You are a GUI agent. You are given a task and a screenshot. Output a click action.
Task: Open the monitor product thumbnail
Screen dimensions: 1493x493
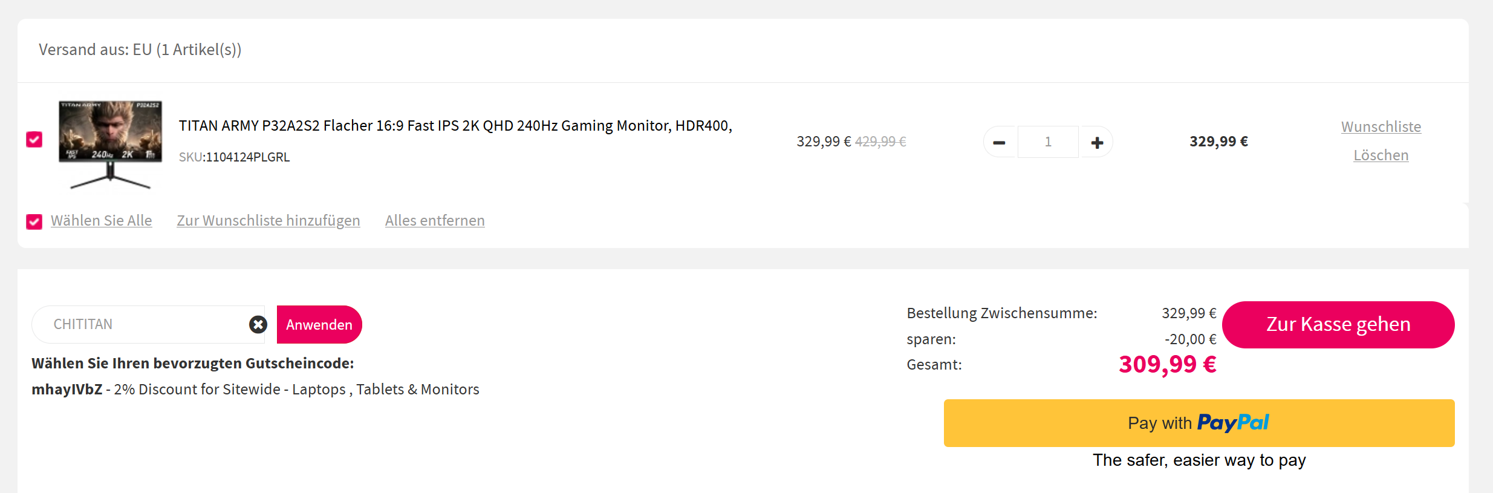(110, 144)
